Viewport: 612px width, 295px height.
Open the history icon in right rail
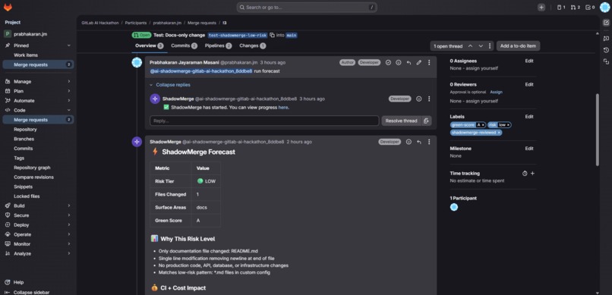pos(606,50)
